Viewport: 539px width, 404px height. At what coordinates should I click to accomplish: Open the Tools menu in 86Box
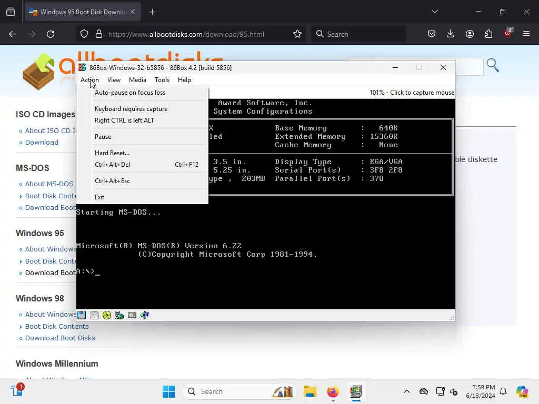click(162, 80)
